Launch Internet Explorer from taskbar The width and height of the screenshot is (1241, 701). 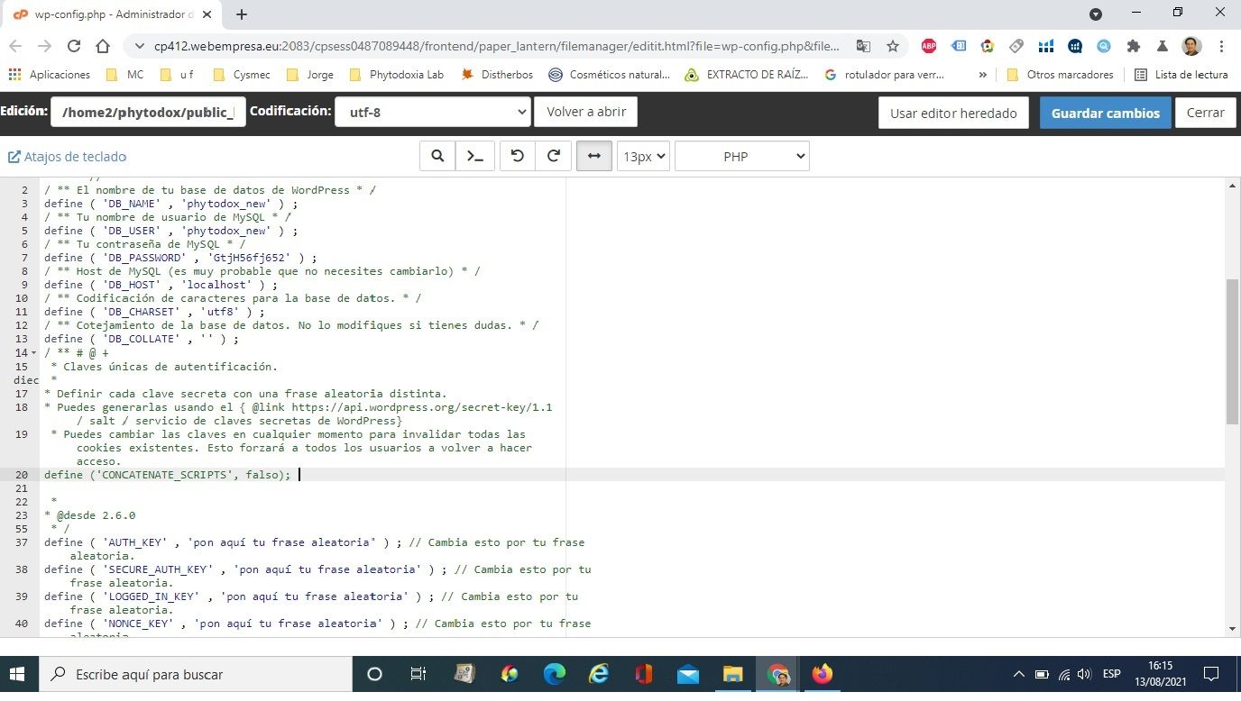599,674
